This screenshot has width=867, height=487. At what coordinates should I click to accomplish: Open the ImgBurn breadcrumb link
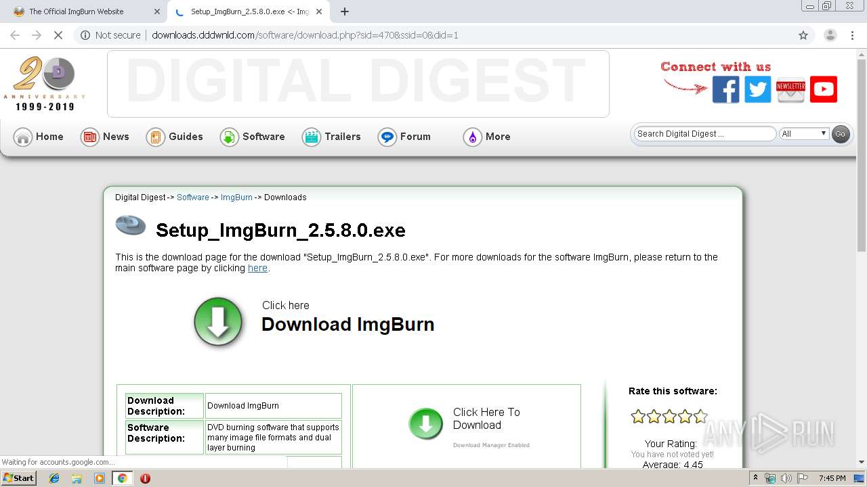coord(236,198)
